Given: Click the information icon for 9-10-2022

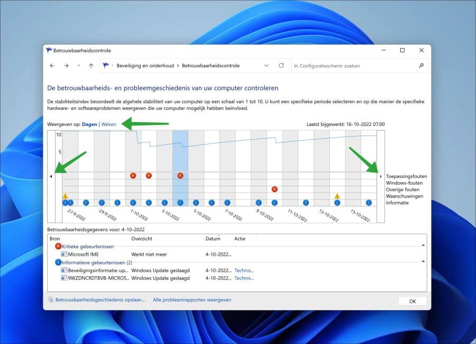Looking at the screenshot, I should tap(259, 203).
